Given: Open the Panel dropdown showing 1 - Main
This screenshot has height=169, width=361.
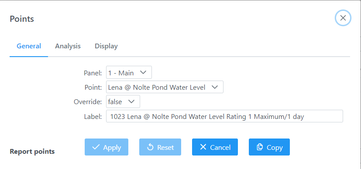Looking at the screenshot, I should [129, 72].
